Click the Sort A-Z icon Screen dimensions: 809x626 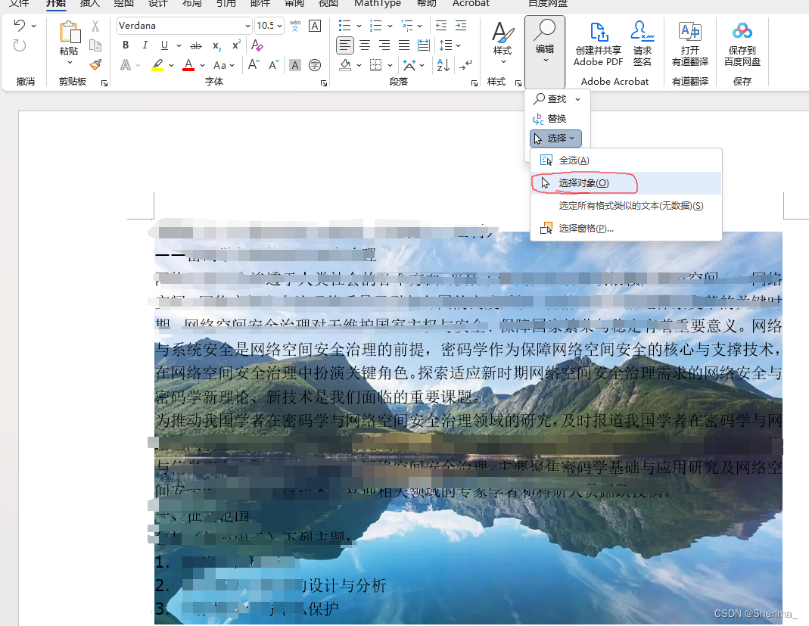[443, 65]
